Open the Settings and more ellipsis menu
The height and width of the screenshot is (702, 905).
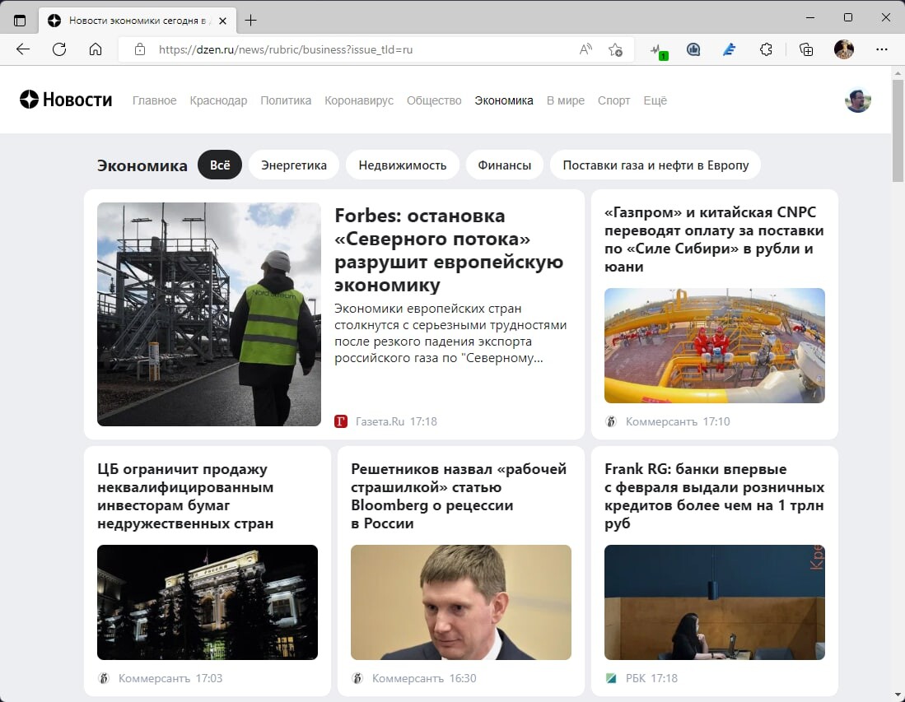[881, 49]
